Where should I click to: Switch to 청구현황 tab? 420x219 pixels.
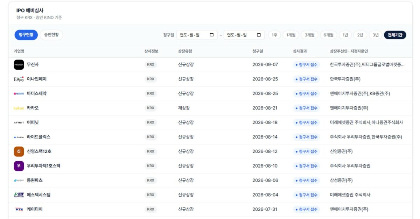tap(26, 35)
